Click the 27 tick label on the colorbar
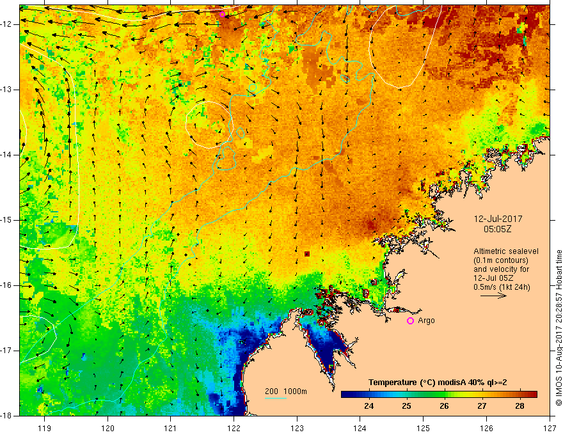The height and width of the screenshot is (435, 563). pos(482,406)
